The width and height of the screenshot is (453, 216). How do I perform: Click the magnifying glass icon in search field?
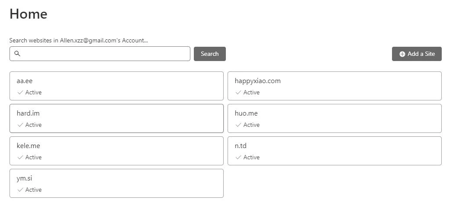click(x=17, y=54)
